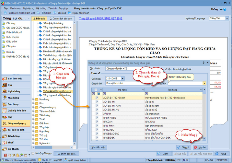The image size is (232, 163).
Task: Open Quản lý hóa đơn module icon
Action: tap(5, 111)
